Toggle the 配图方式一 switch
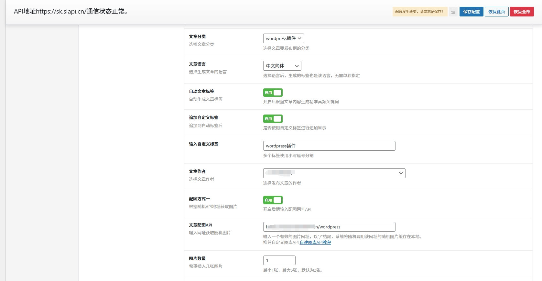The height and width of the screenshot is (281, 542). [273, 200]
